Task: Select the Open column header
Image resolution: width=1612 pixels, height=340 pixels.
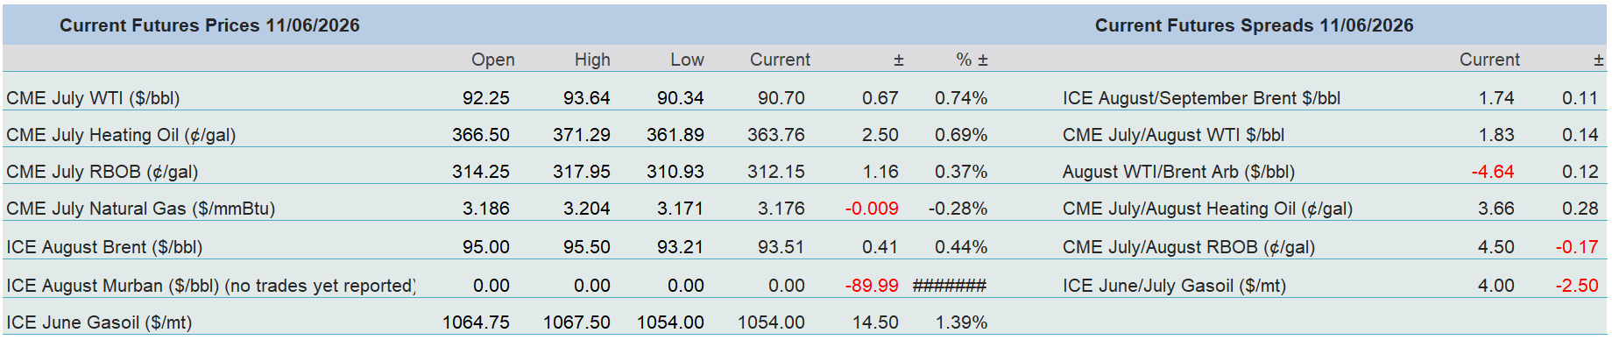Action: pos(492,60)
